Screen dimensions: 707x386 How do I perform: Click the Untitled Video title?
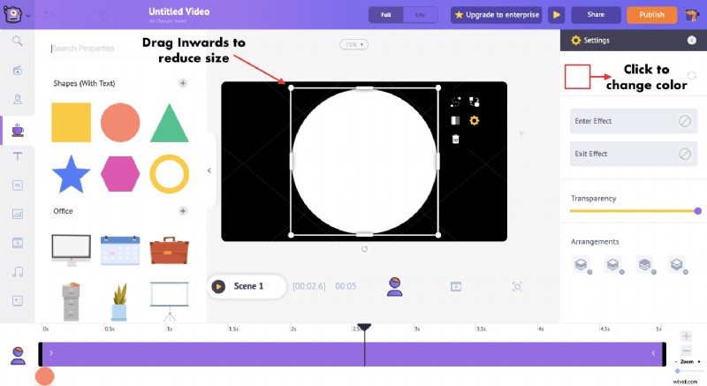179,11
